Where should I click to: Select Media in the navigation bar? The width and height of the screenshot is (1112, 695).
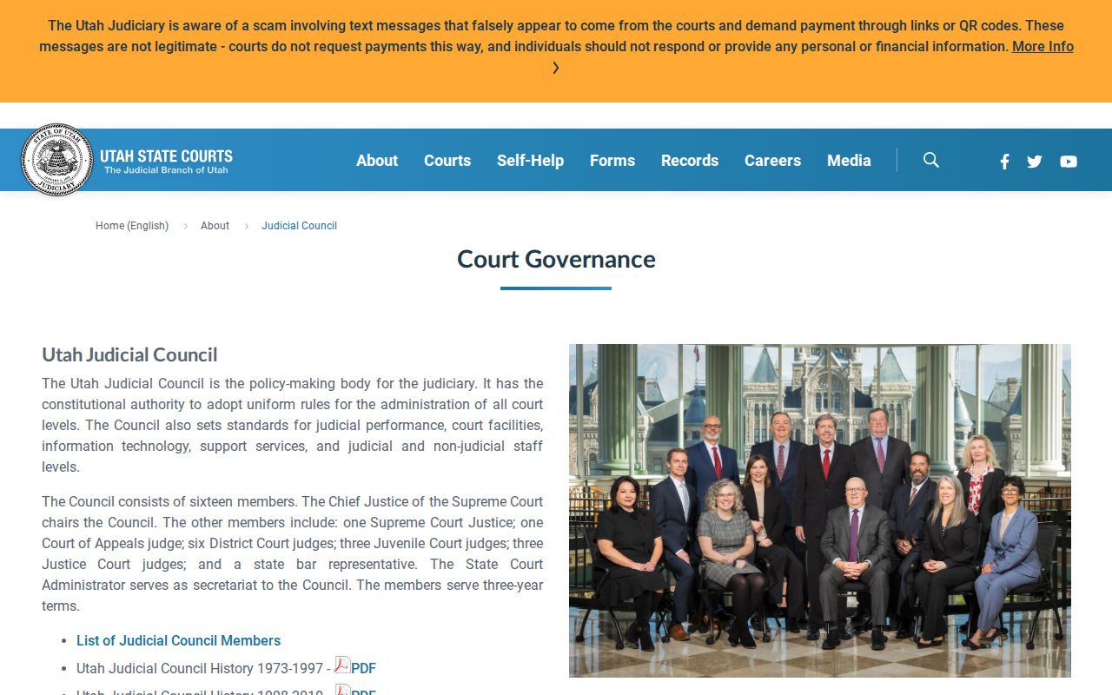(849, 161)
